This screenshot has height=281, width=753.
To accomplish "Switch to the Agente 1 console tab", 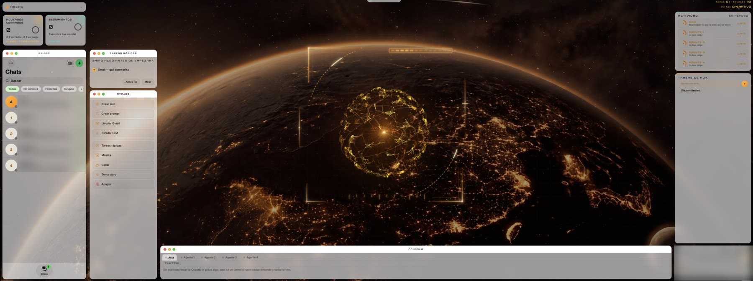I will pos(188,258).
